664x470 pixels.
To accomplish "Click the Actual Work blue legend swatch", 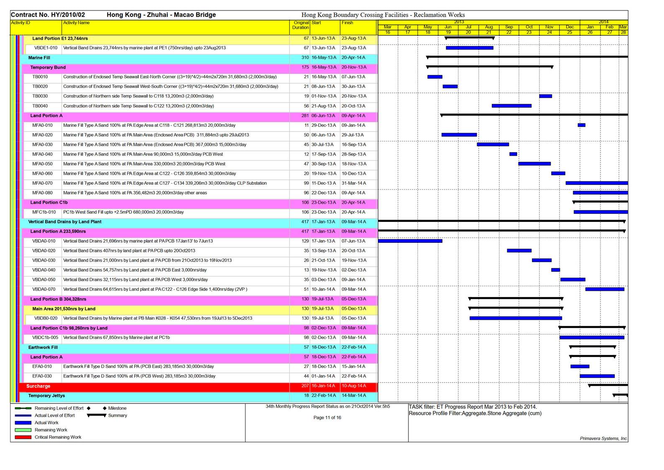I will click(x=23, y=423).
